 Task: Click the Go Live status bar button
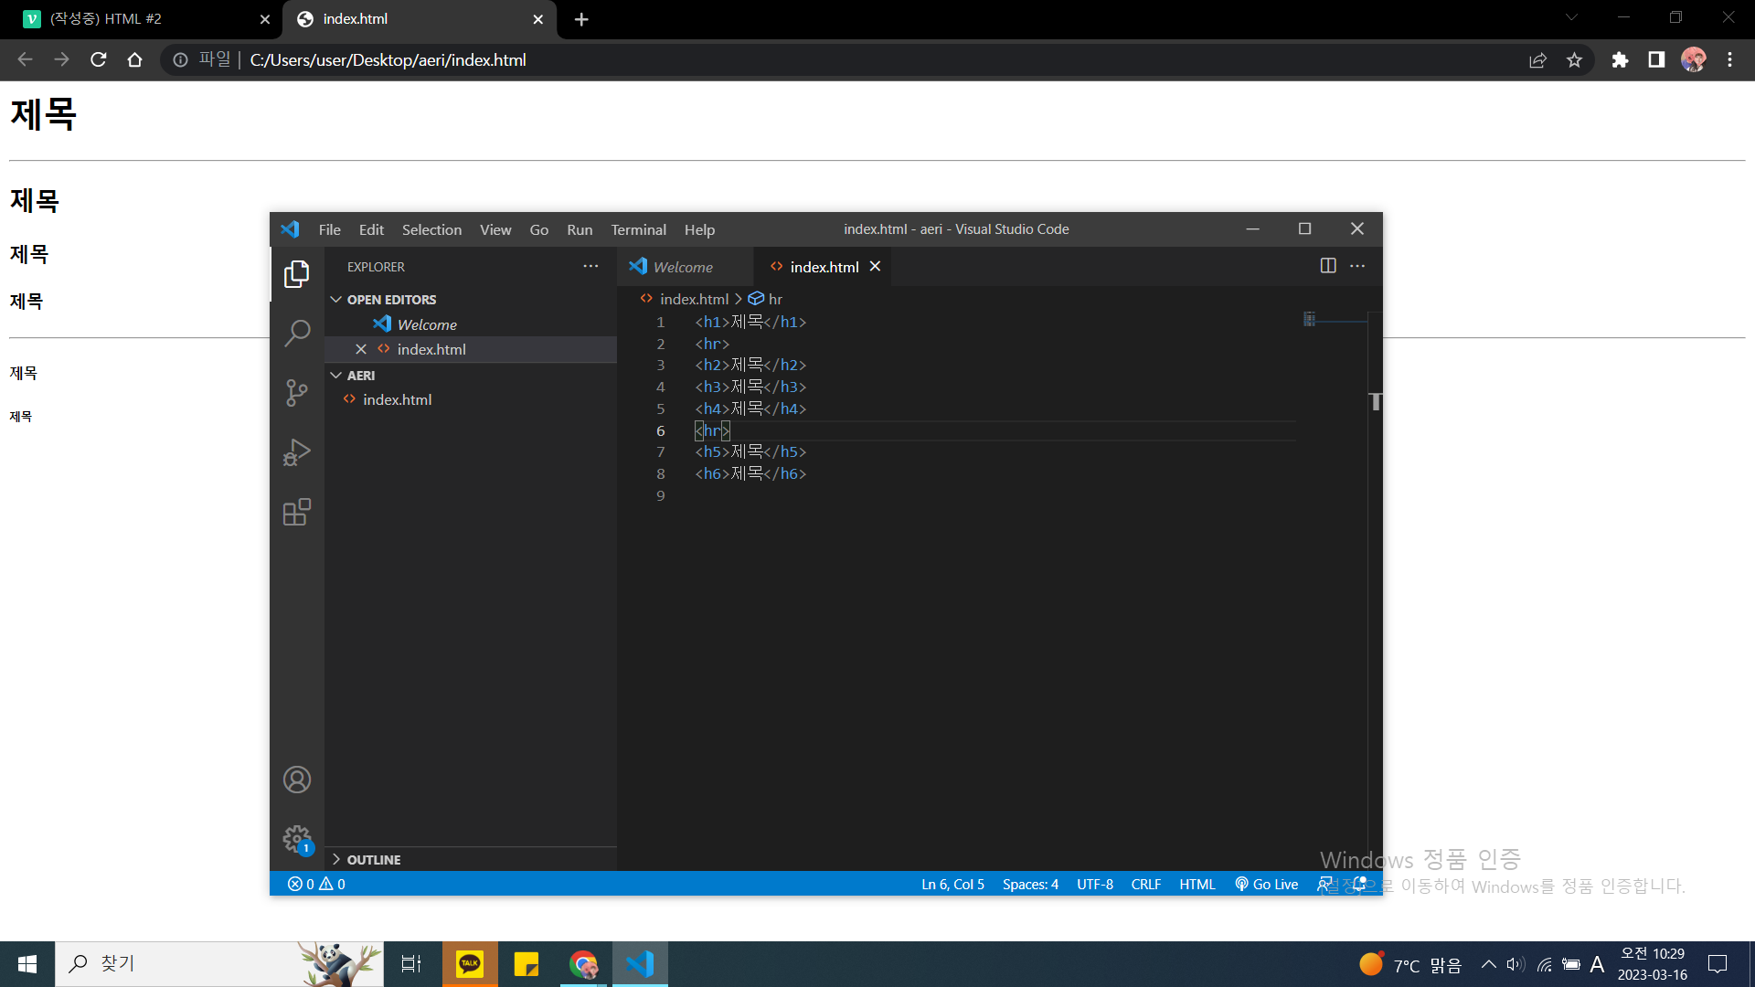coord(1267,884)
